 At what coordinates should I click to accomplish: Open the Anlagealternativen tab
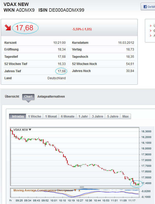point(51,97)
